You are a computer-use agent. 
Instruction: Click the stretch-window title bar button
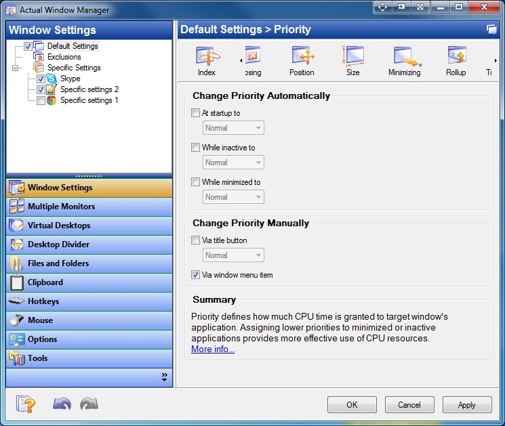(x=420, y=7)
